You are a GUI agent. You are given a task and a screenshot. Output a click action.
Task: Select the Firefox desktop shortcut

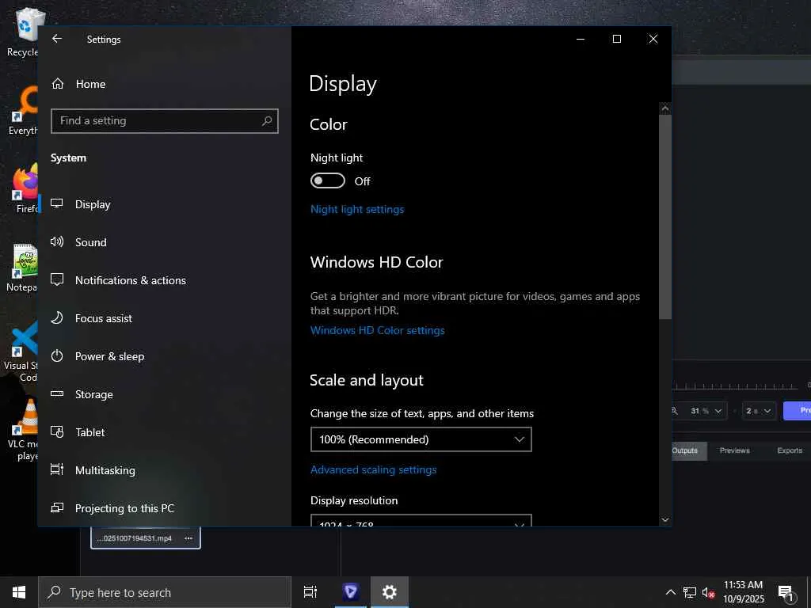(x=25, y=188)
